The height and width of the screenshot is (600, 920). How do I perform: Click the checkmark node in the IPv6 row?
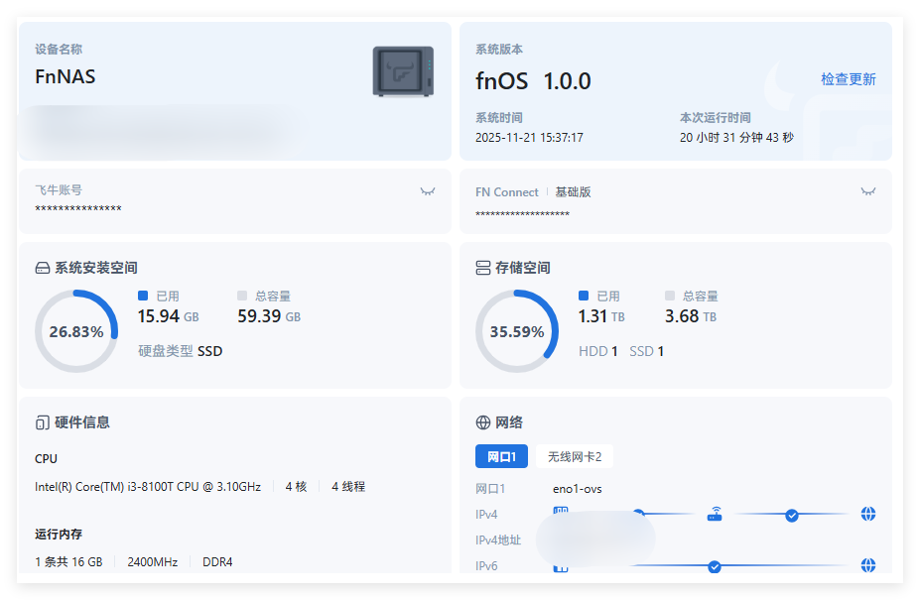(714, 566)
